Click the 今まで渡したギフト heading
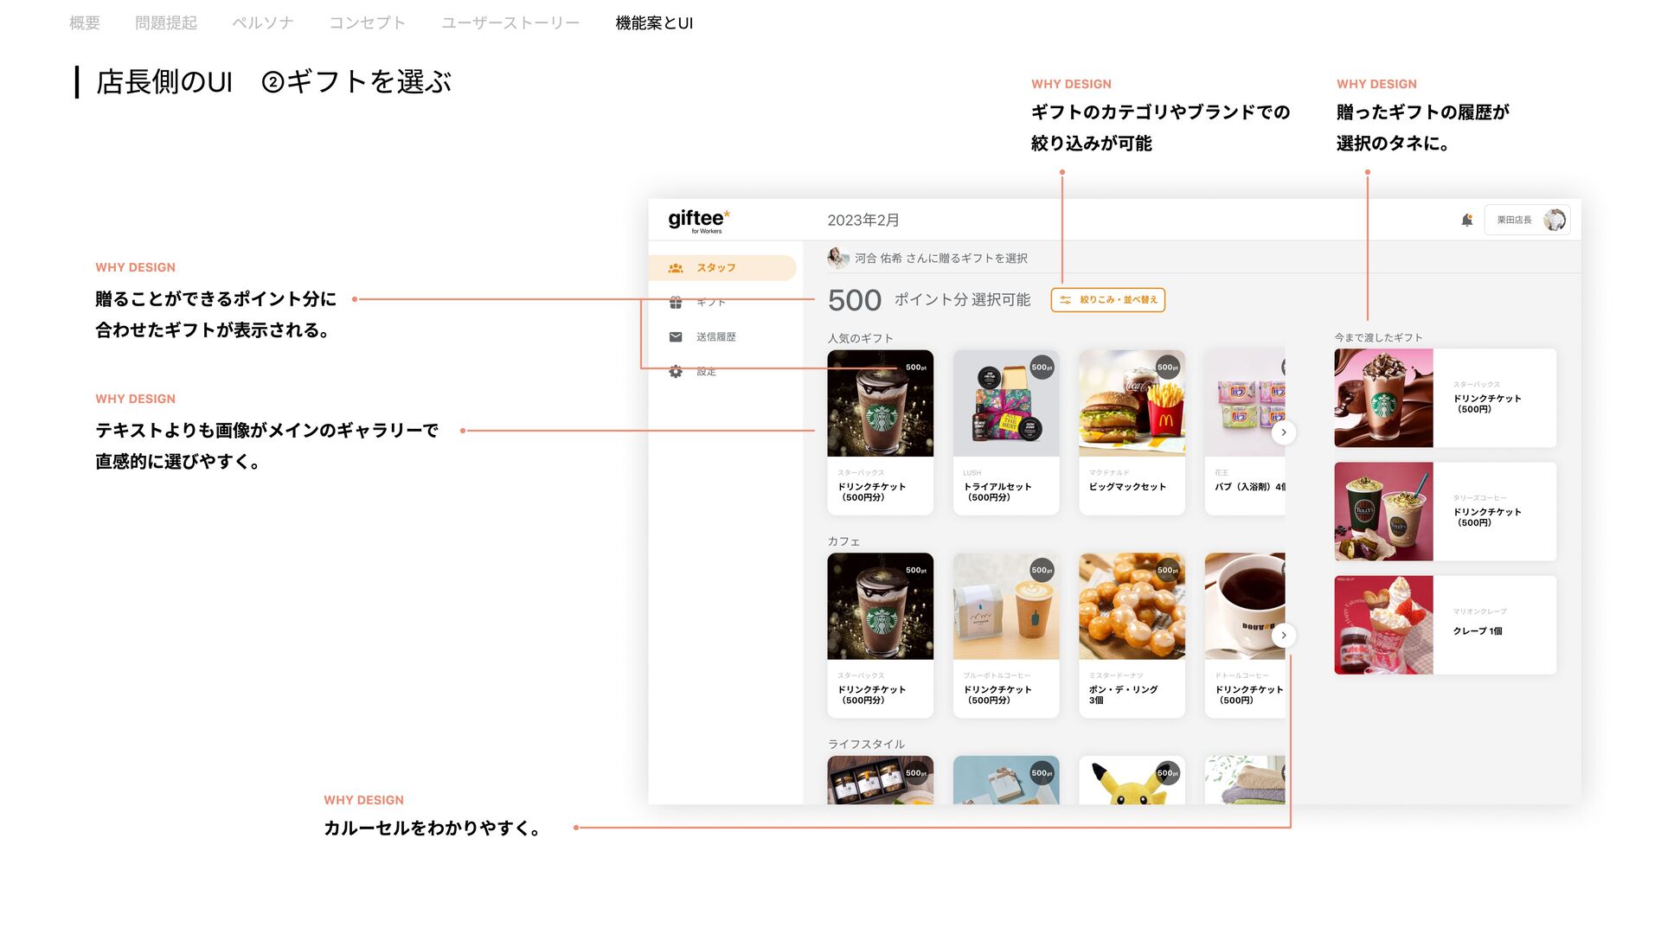This screenshot has height=934, width=1661. pos(1378,337)
